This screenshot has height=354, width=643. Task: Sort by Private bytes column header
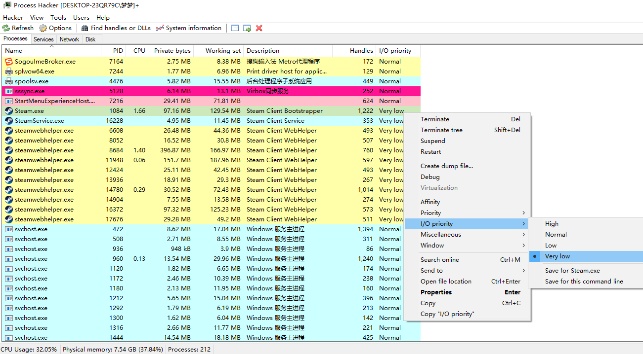pyautogui.click(x=171, y=51)
